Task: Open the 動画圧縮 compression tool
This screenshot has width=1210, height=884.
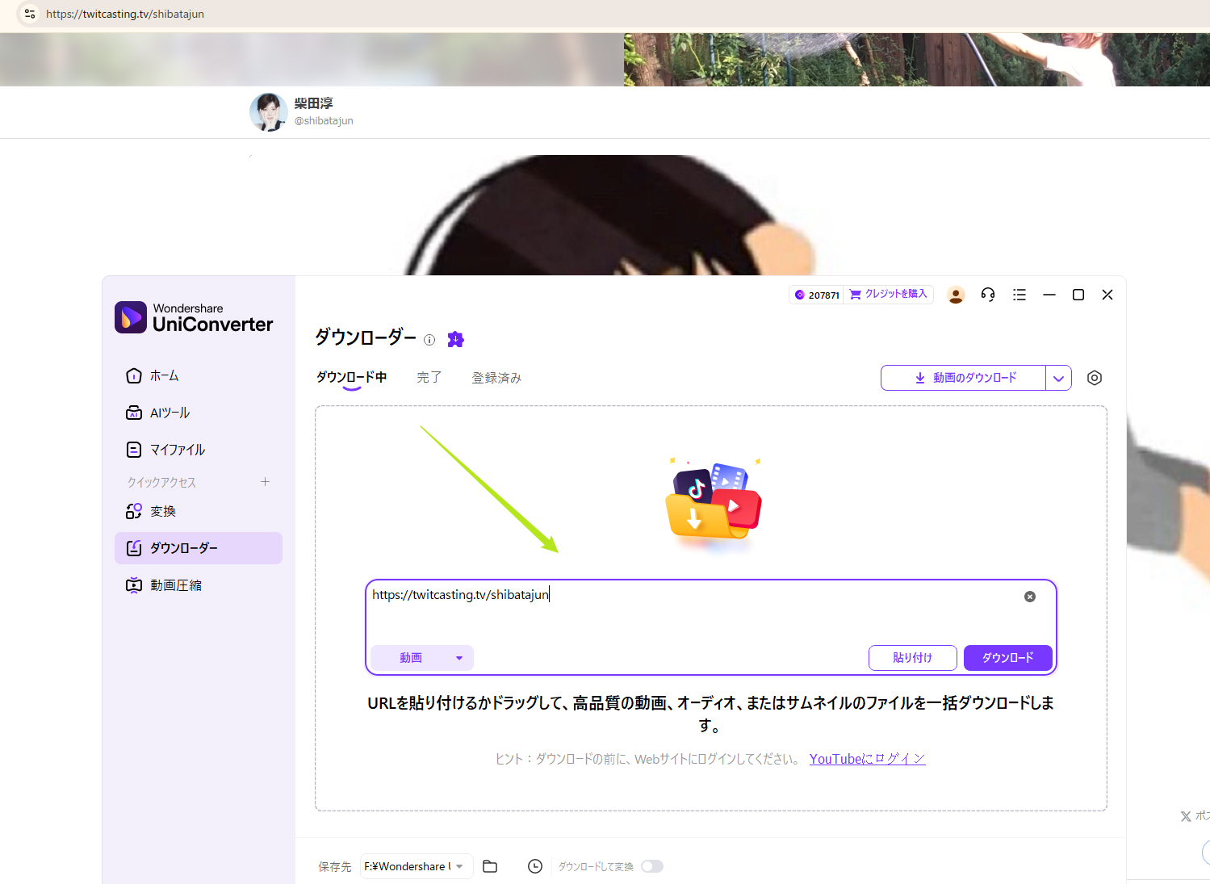Action: tap(176, 584)
